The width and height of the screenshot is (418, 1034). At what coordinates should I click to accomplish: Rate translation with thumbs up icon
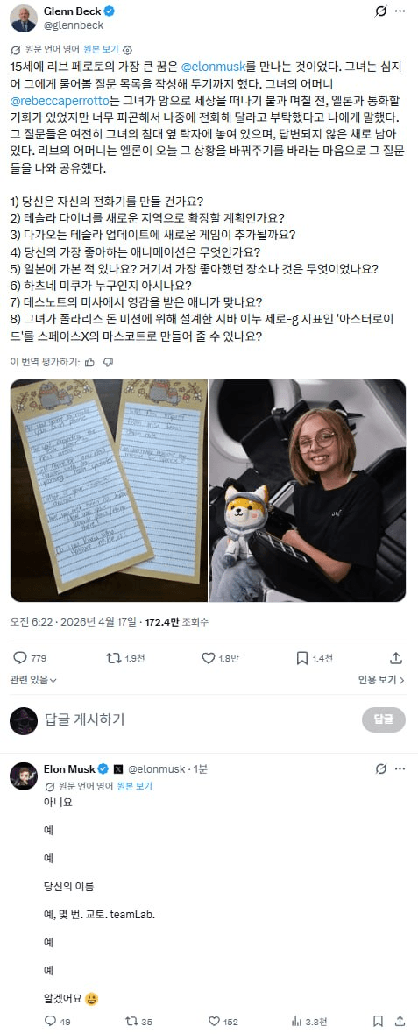pos(90,361)
